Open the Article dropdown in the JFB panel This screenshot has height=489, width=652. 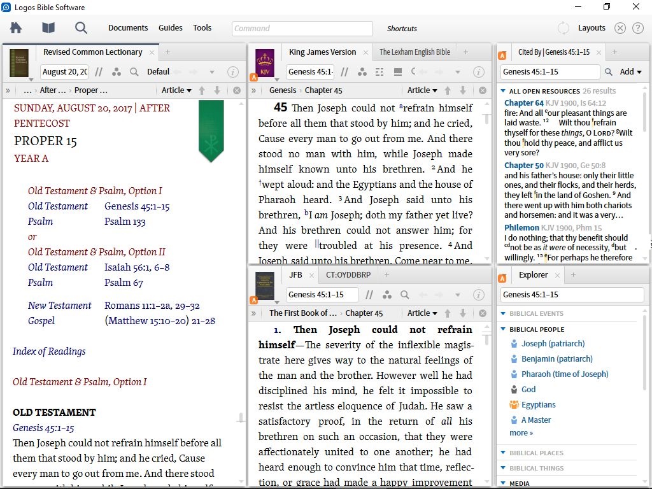pyautogui.click(x=422, y=313)
